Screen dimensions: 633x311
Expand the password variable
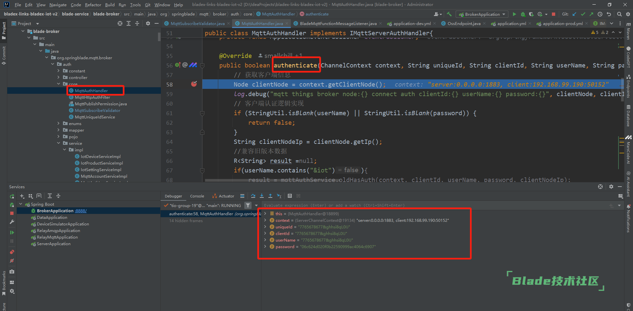click(x=265, y=246)
